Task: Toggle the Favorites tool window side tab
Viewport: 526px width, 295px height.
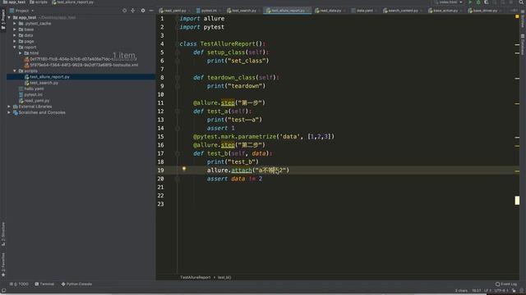Action: (3, 265)
